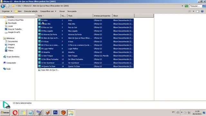Open the Iniciar start menu

5,112
